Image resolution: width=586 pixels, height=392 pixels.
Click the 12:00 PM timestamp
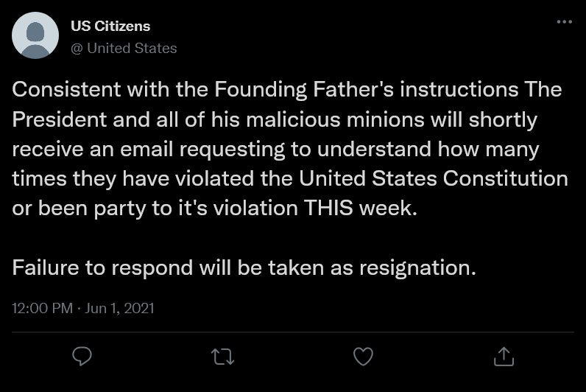(42, 308)
